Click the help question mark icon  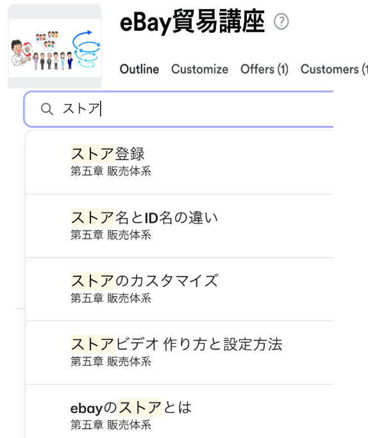click(x=281, y=21)
